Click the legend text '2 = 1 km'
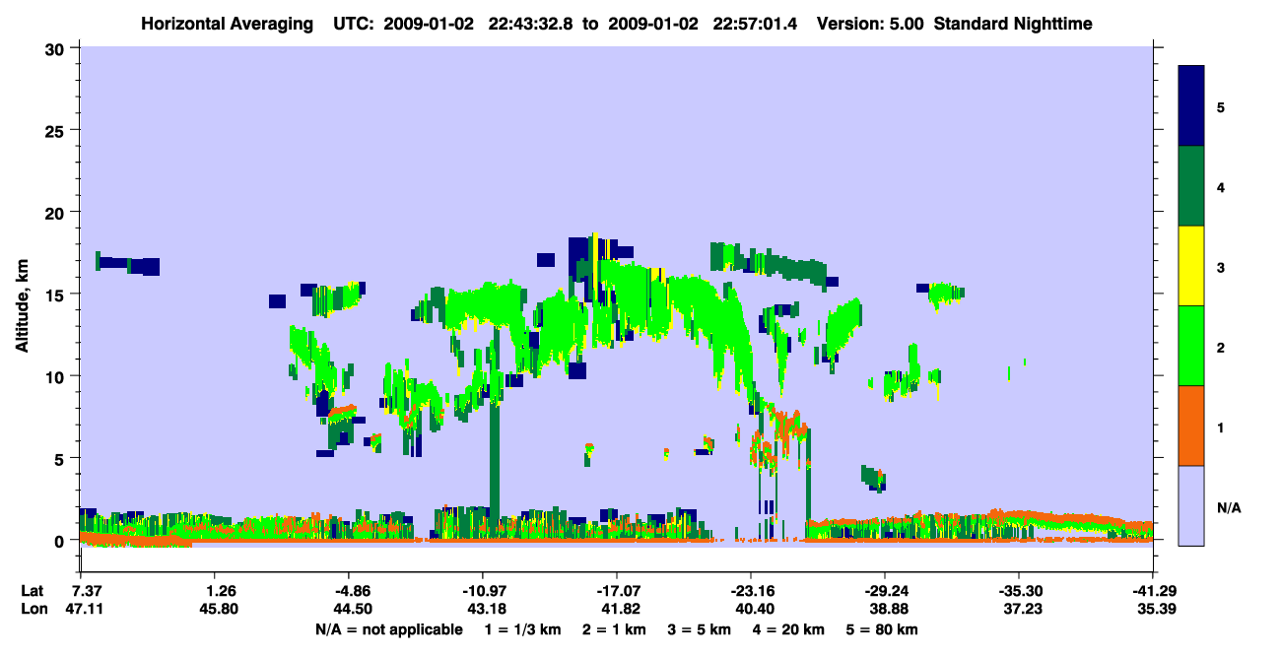The image size is (1281, 657). [616, 629]
